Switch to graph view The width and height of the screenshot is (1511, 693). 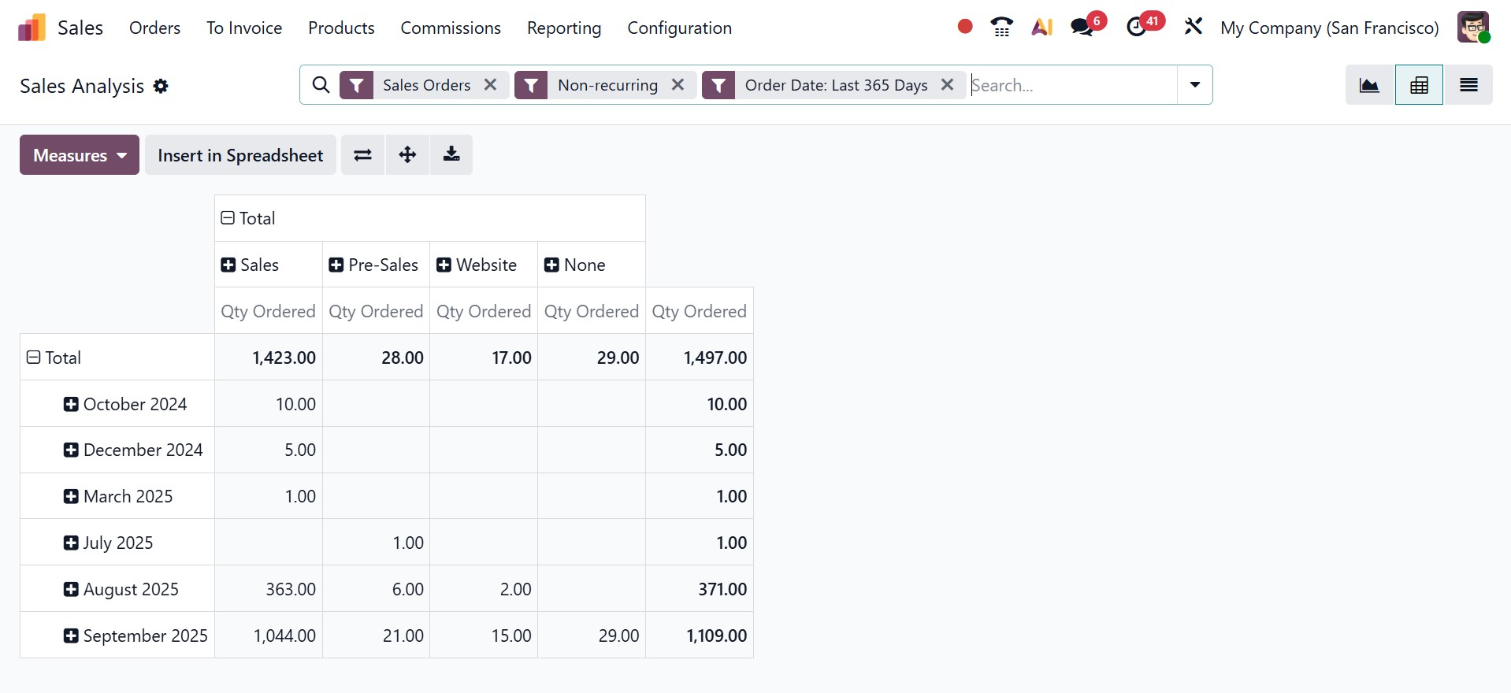1369,85
